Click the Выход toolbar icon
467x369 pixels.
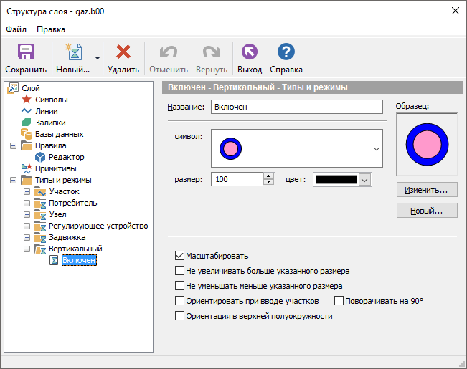click(250, 52)
